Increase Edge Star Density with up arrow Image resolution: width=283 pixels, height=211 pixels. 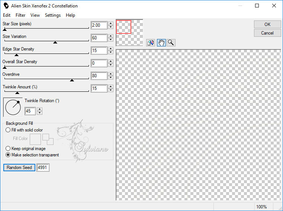point(111,49)
